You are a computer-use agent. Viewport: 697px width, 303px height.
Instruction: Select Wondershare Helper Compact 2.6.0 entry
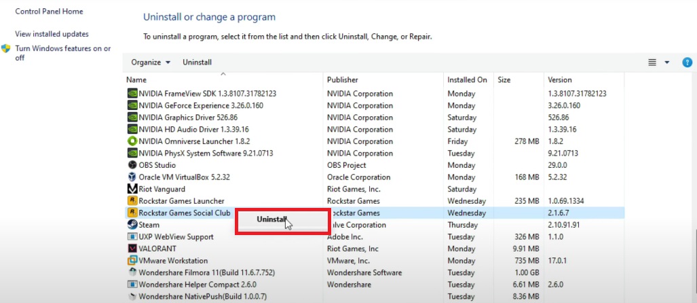tap(197, 284)
